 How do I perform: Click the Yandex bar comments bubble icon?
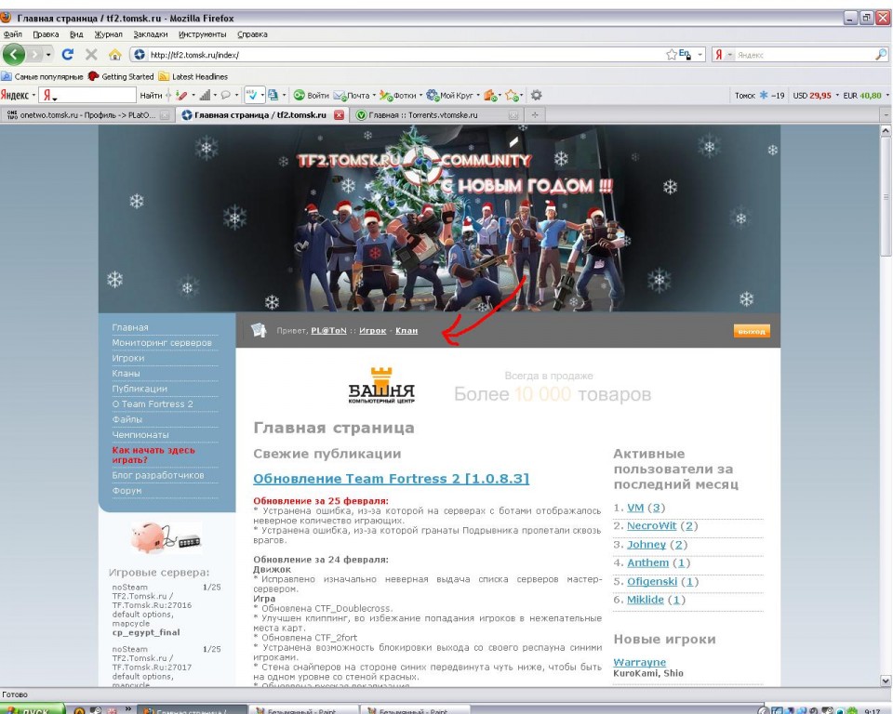(226, 95)
